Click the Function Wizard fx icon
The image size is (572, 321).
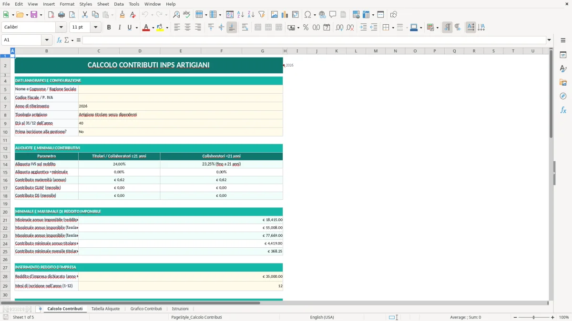59,40
